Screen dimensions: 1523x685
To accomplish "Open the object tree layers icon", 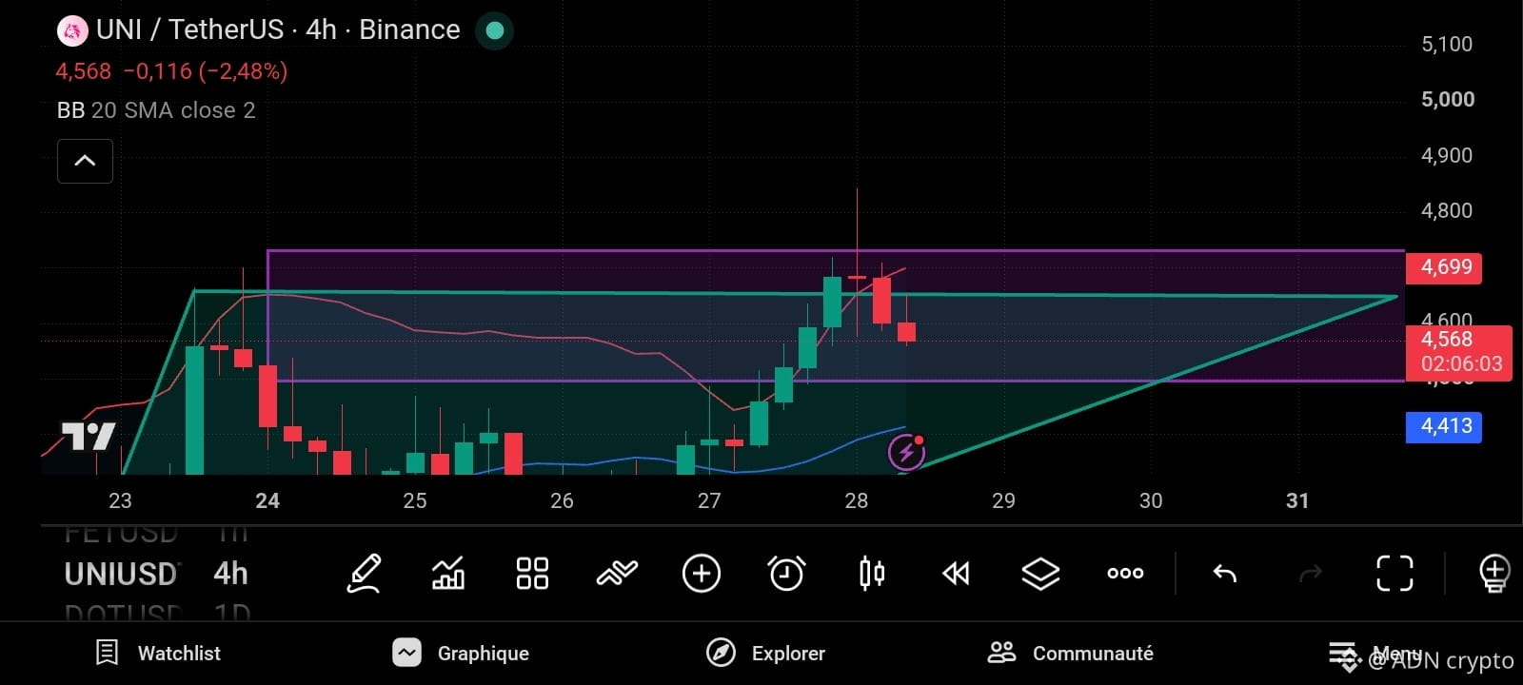I will tap(1040, 574).
